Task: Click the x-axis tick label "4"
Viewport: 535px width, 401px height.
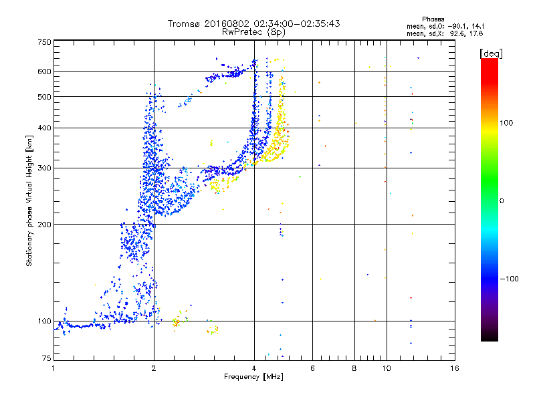Action: [x=254, y=368]
